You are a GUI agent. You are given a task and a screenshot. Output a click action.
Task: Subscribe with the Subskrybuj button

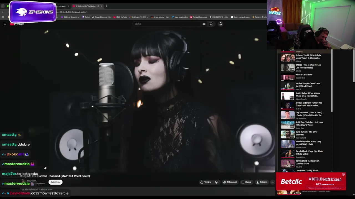(55, 182)
